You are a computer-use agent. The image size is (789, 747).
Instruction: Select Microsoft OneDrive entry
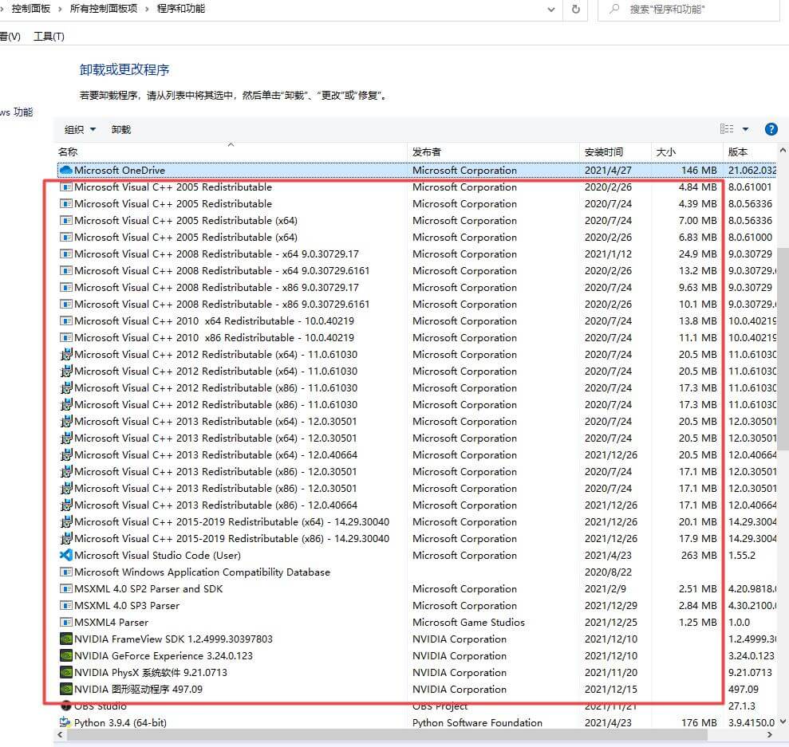point(416,171)
